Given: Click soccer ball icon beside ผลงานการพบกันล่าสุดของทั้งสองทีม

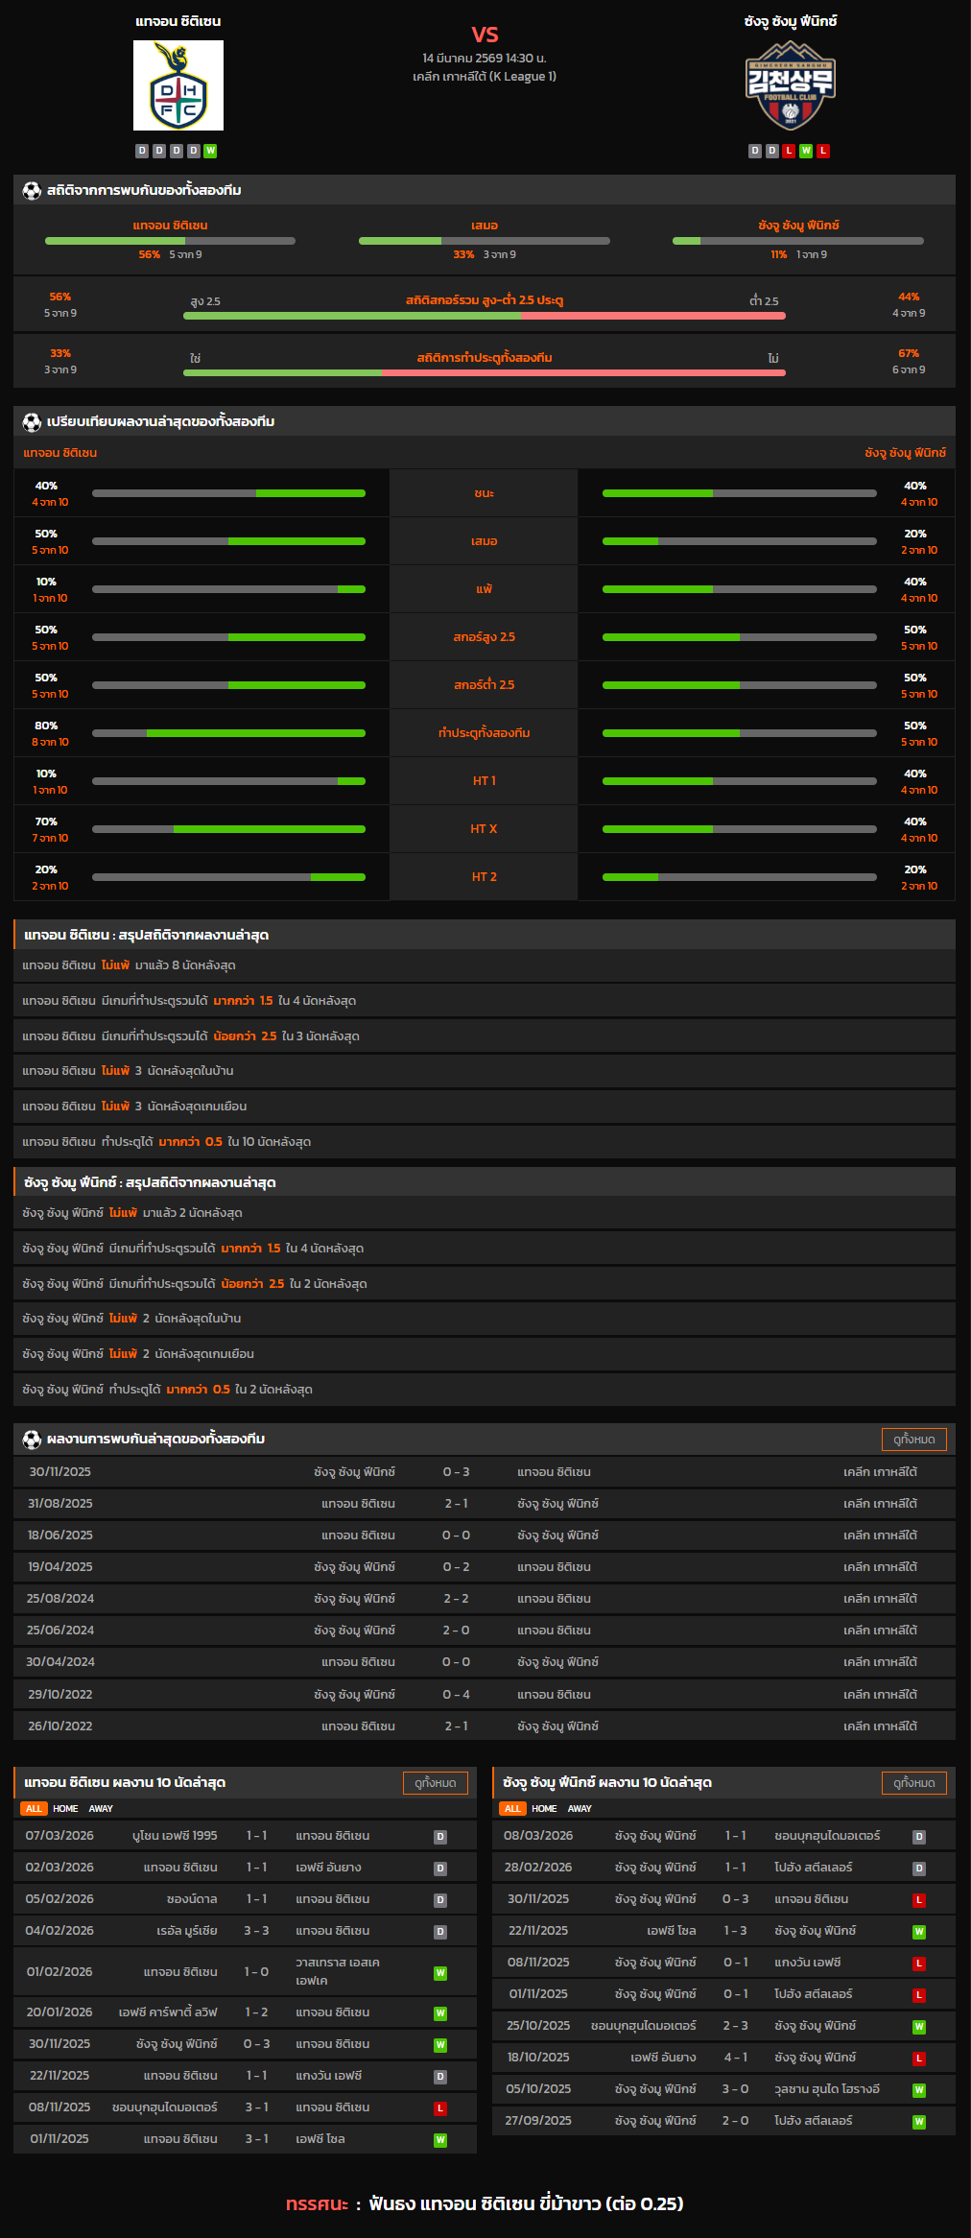Looking at the screenshot, I should (x=32, y=1439).
